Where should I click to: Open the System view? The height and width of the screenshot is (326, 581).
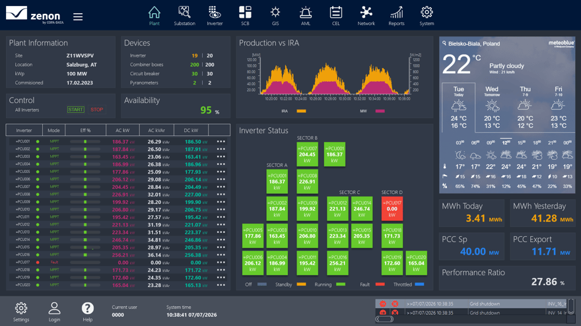pos(427,16)
